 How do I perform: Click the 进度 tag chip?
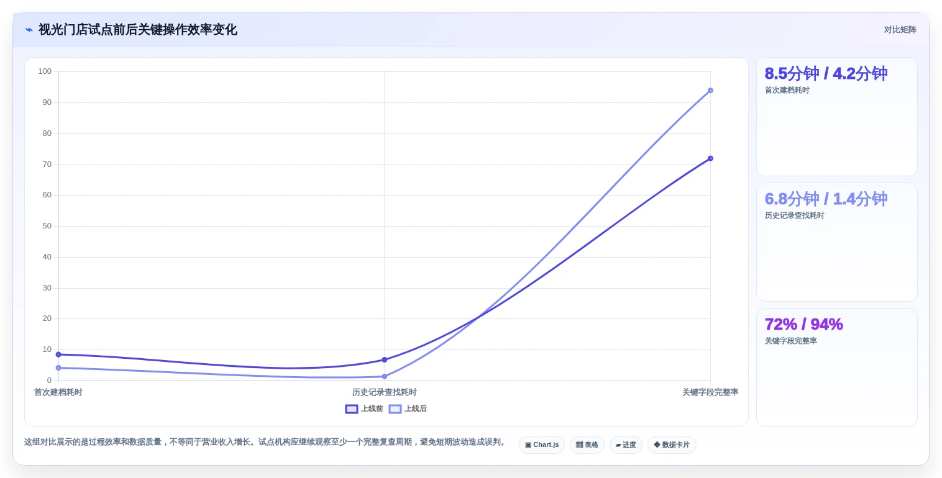click(626, 444)
